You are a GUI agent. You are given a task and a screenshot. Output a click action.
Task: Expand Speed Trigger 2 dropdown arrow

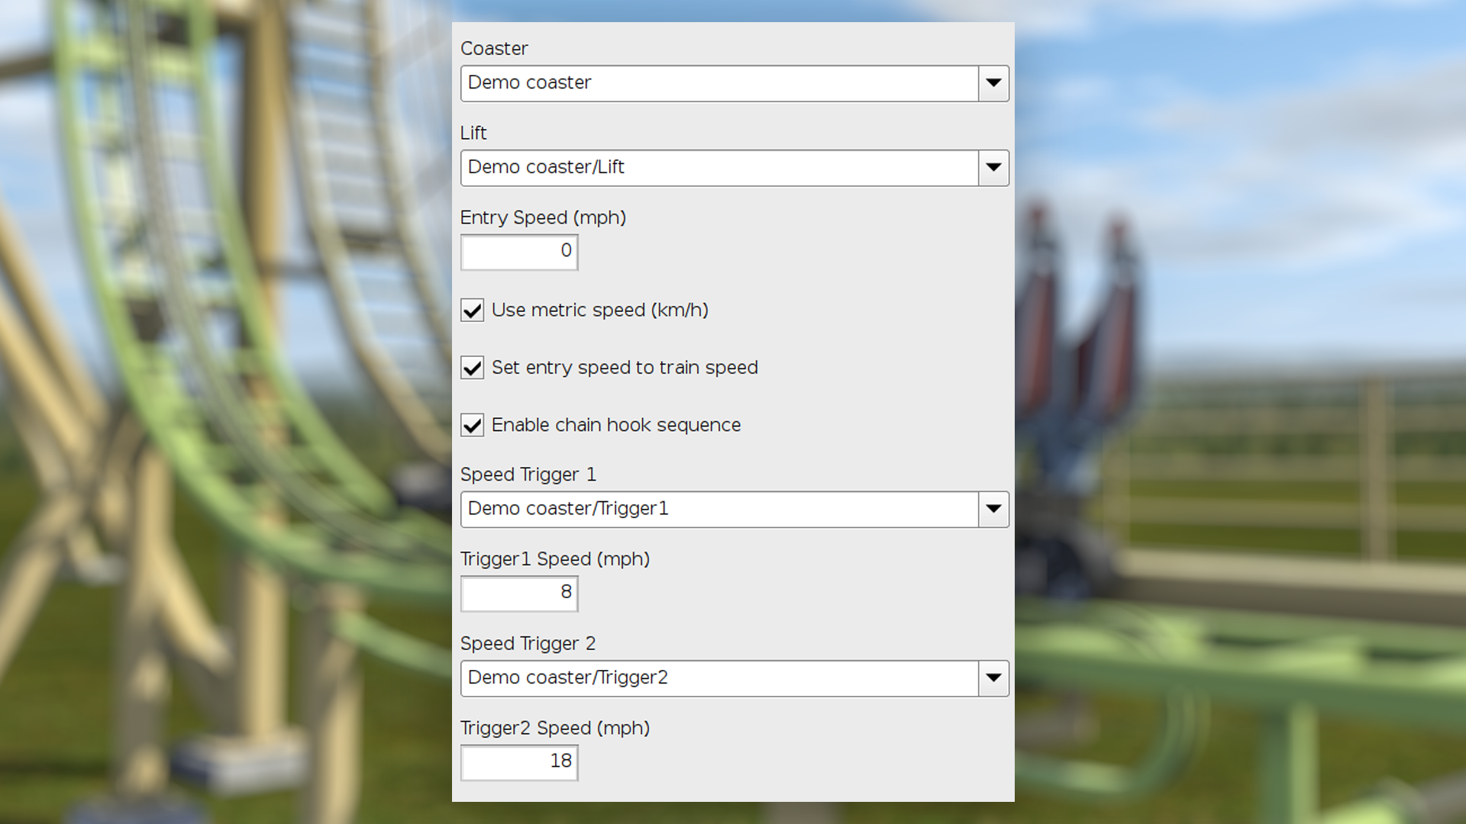tap(993, 678)
